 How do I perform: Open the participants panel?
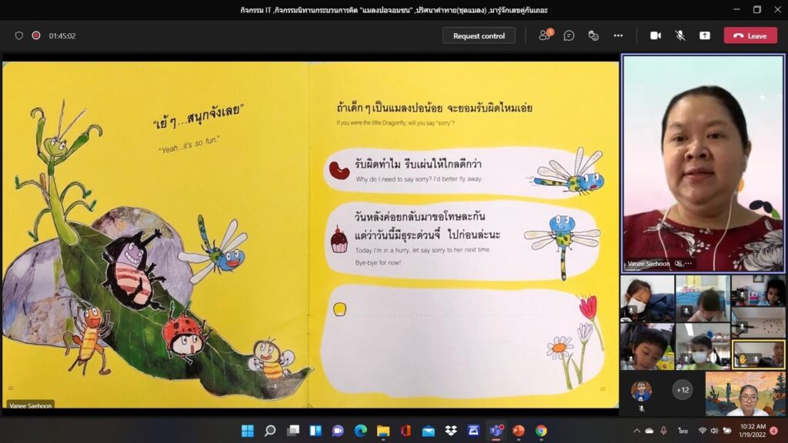point(545,35)
